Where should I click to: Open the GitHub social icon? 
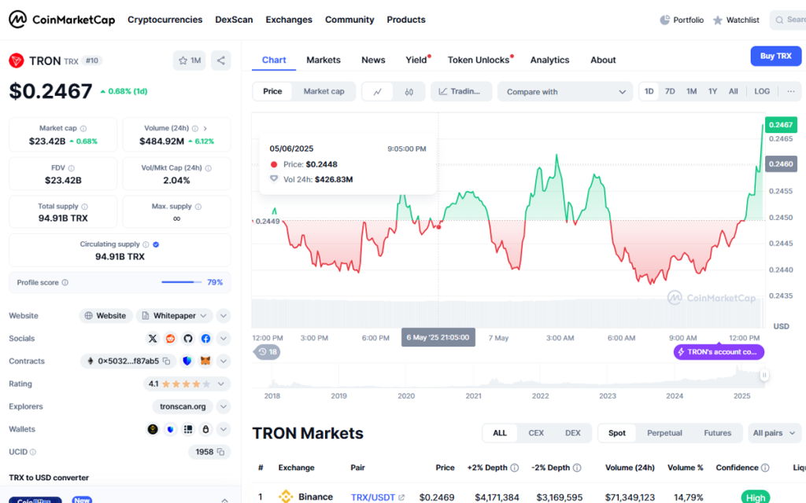pyautogui.click(x=188, y=339)
